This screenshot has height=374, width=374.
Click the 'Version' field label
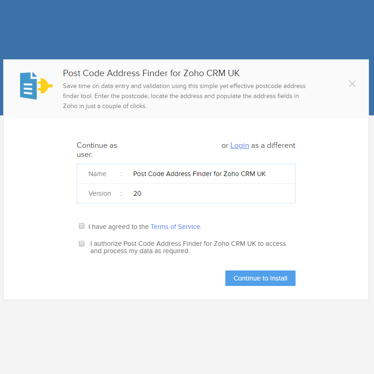(x=100, y=193)
